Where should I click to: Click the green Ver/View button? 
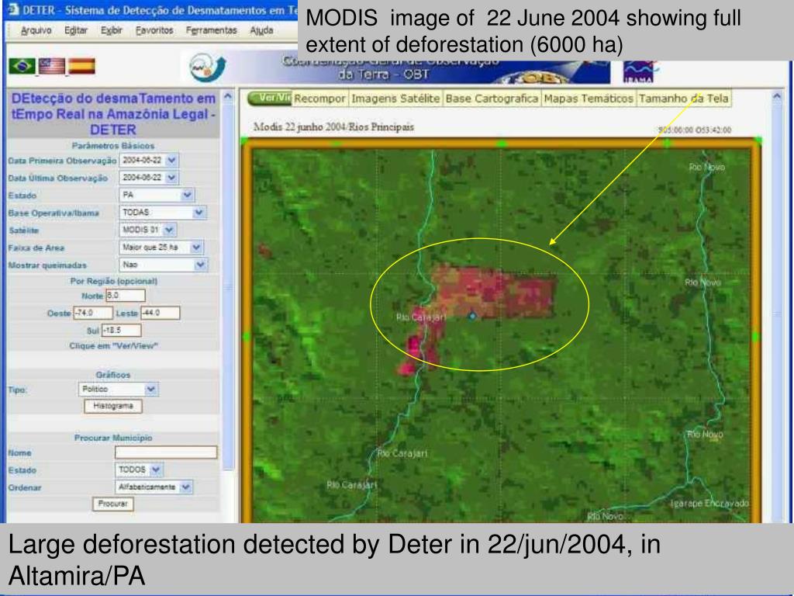pyautogui.click(x=269, y=99)
